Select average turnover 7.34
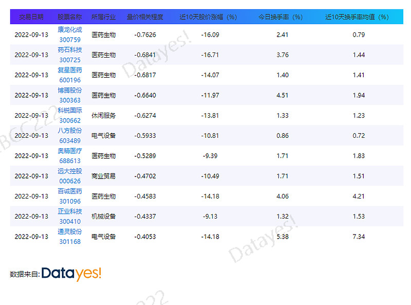This screenshot has height=305, width=411. pyautogui.click(x=359, y=237)
